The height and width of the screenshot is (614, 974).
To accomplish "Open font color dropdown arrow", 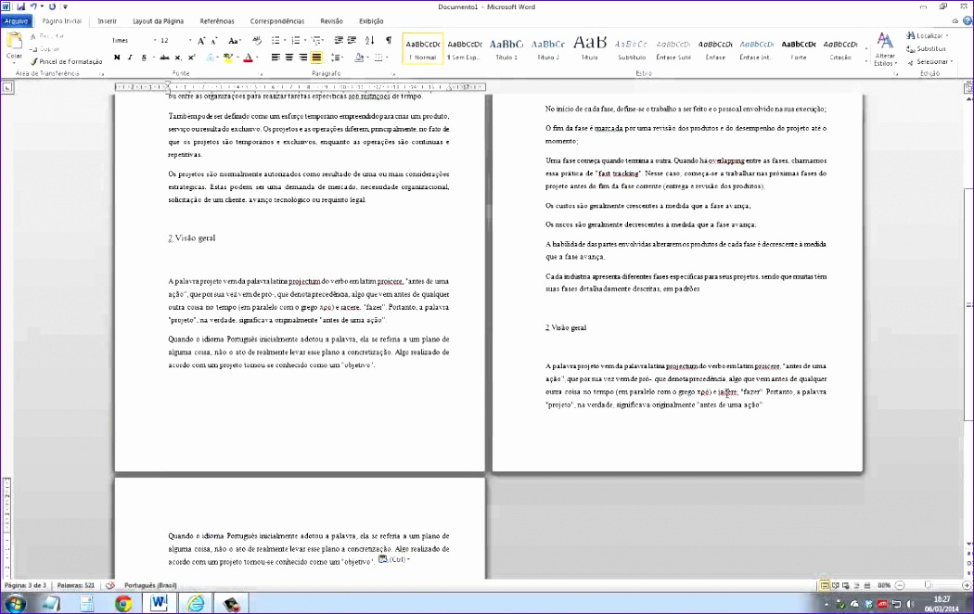I will (257, 58).
